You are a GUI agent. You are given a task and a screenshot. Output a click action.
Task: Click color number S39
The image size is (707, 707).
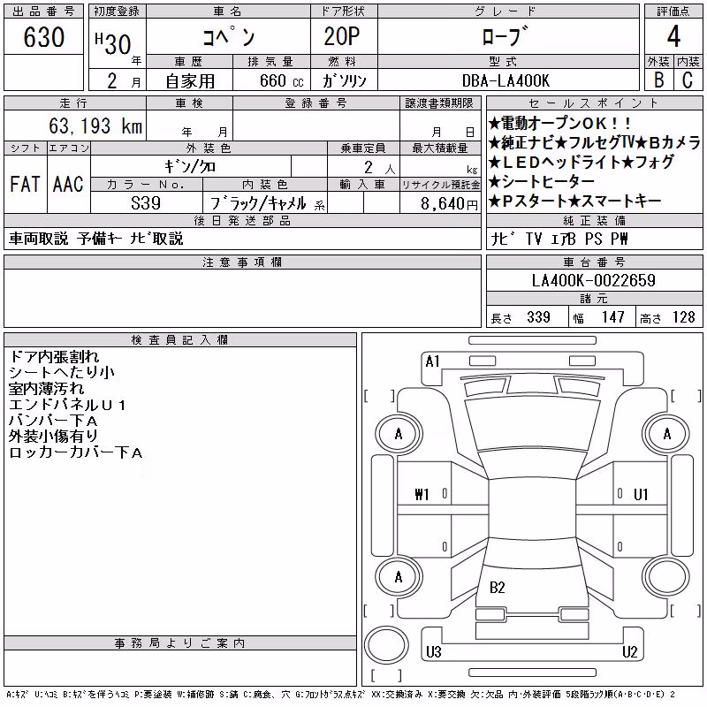[146, 203]
